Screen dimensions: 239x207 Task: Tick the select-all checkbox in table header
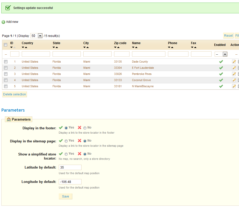coord(6,45)
